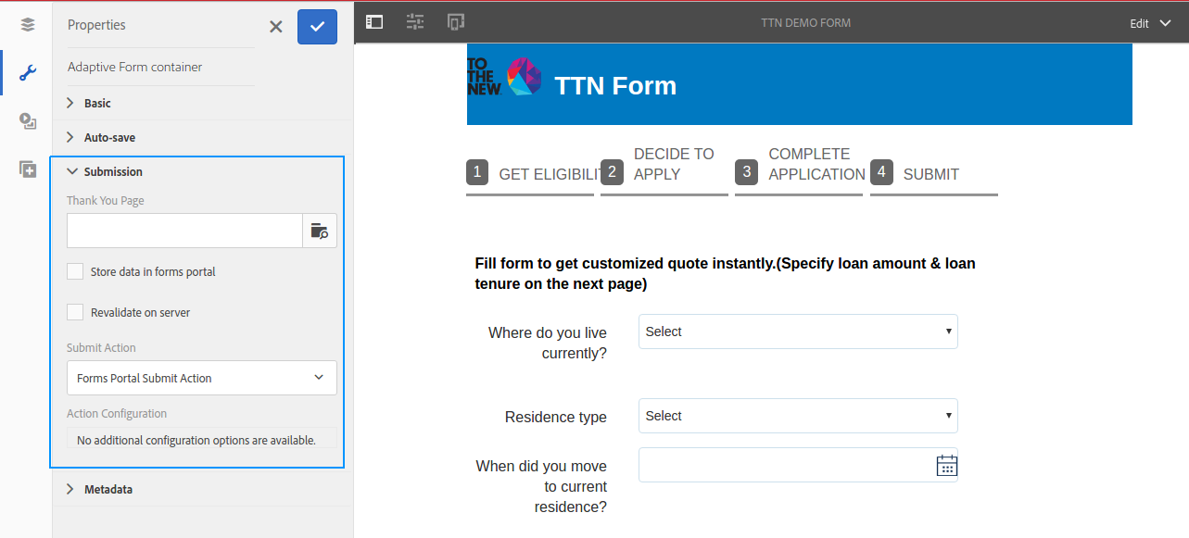1189x538 pixels.
Task: Confirm properties with the blue checkmark button
Action: pos(317,27)
